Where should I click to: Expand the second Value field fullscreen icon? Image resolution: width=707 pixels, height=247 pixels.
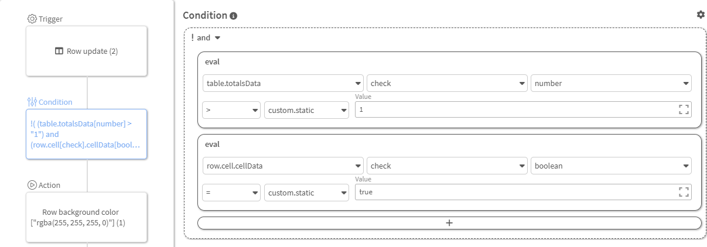point(683,192)
